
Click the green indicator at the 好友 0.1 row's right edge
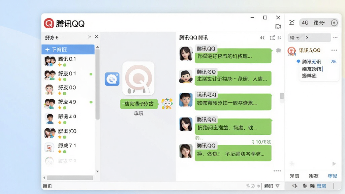pyautogui.click(x=91, y=74)
